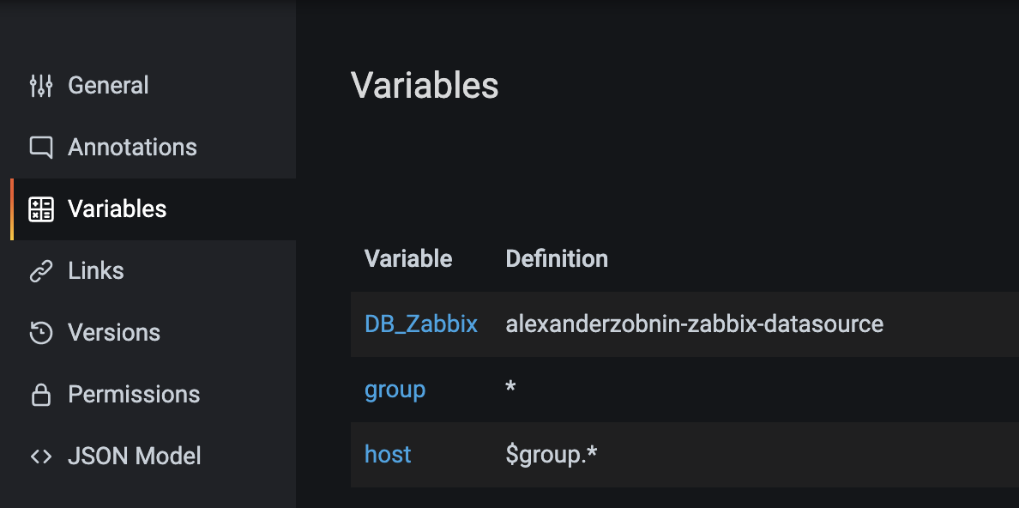This screenshot has width=1019, height=508.
Task: Edit the host variable
Action: tap(388, 454)
